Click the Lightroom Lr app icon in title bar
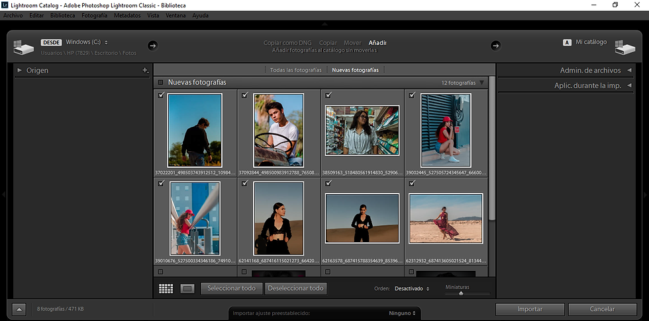649x321 pixels. coord(5,5)
